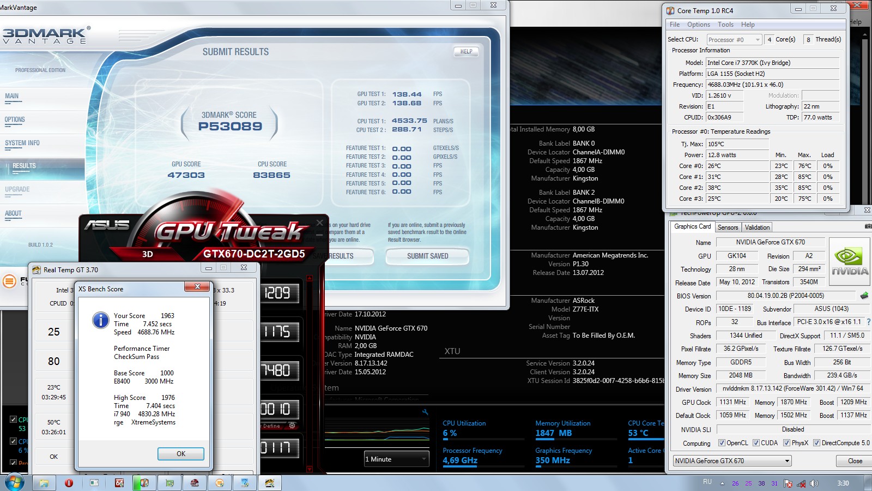Click Close button in GPU-Z
The width and height of the screenshot is (872, 491).
pos(855,461)
